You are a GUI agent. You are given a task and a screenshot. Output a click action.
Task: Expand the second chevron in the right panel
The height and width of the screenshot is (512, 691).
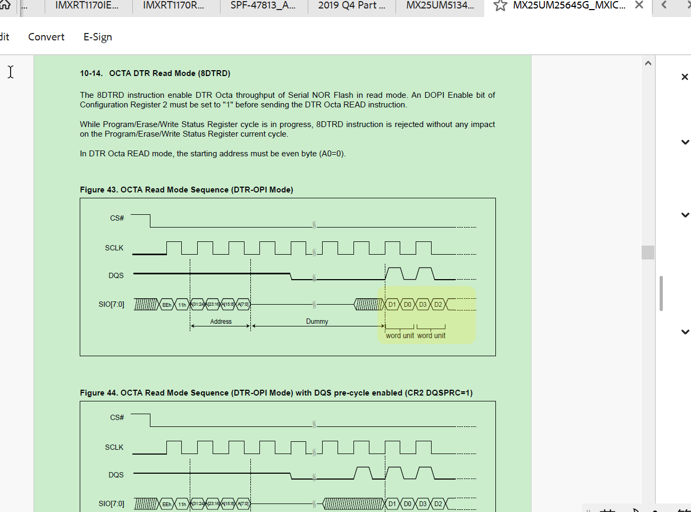tap(685, 215)
